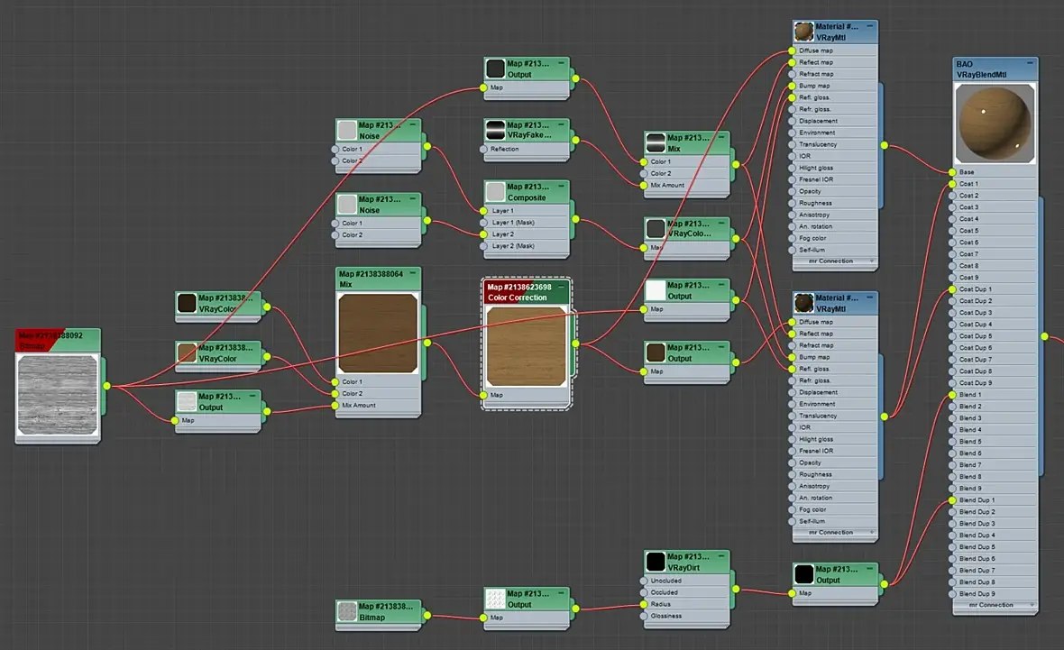Screen dimensions: 1064x650
Task: Click the red Bitmap node output socket
Action: coord(106,386)
